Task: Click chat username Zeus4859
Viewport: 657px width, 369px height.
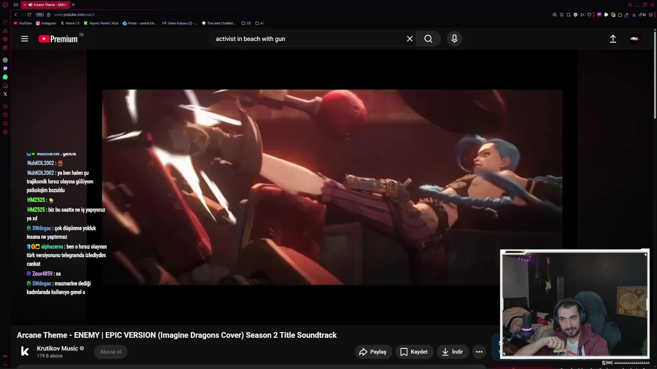Action: 42,274
